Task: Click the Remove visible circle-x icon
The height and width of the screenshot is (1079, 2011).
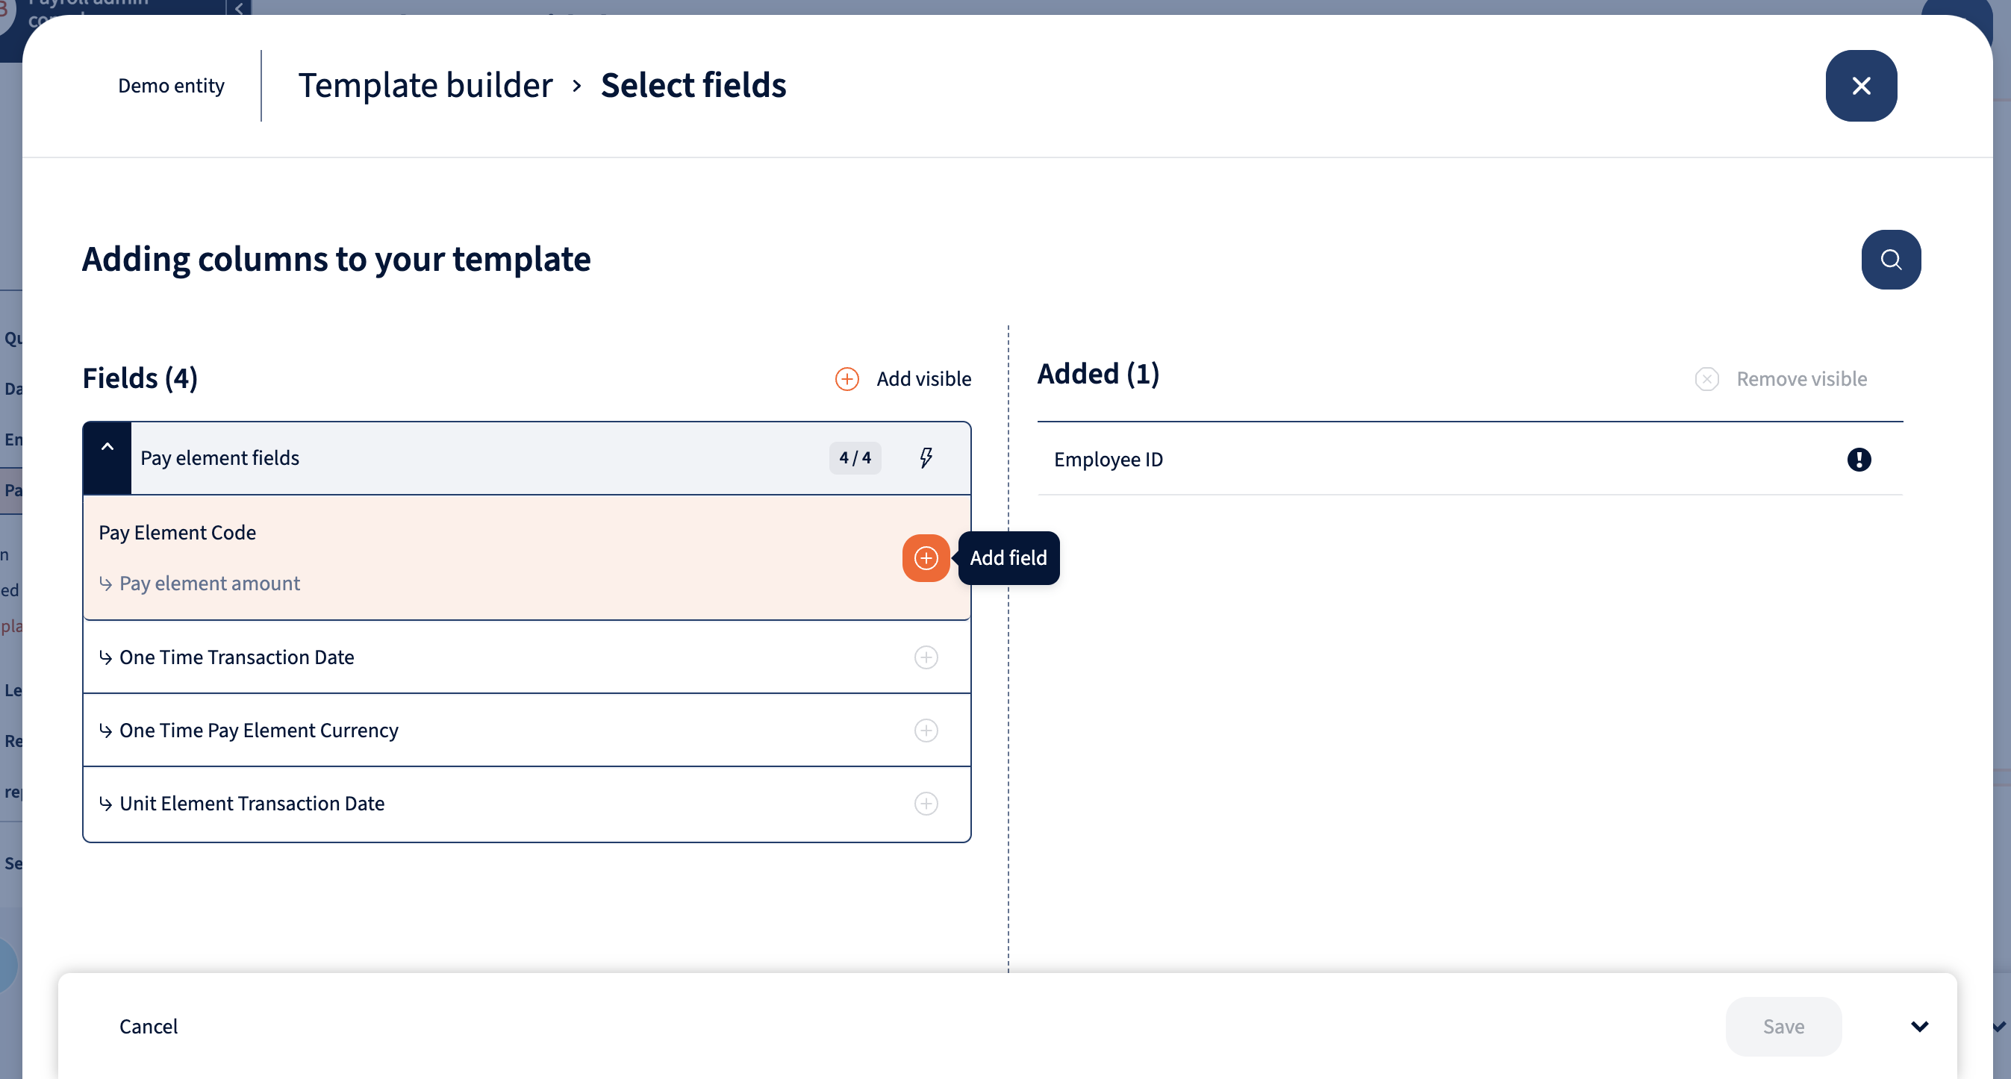Action: point(1706,379)
